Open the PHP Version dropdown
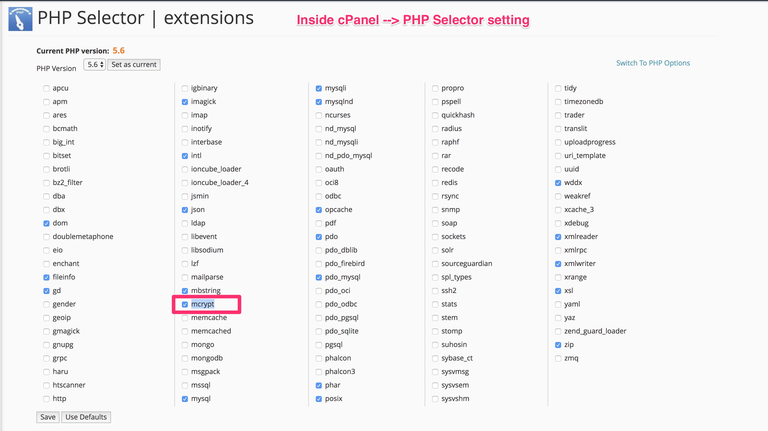Image resolution: width=768 pixels, height=431 pixels. (94, 64)
